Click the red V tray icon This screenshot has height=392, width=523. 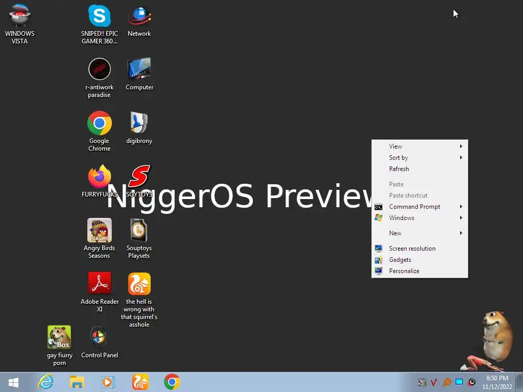click(434, 382)
